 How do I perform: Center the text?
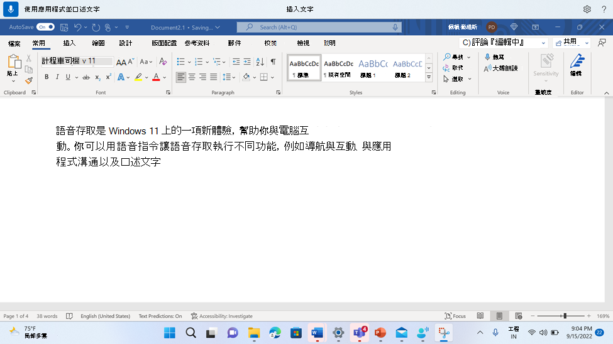tap(192, 77)
